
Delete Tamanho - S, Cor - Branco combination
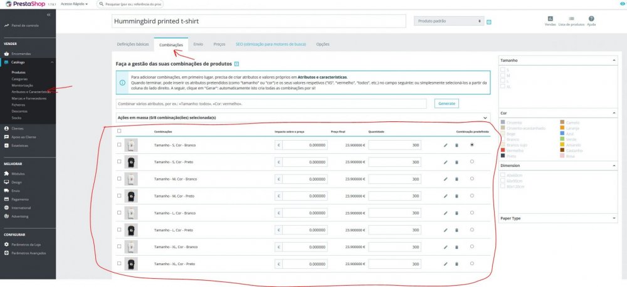456,146
